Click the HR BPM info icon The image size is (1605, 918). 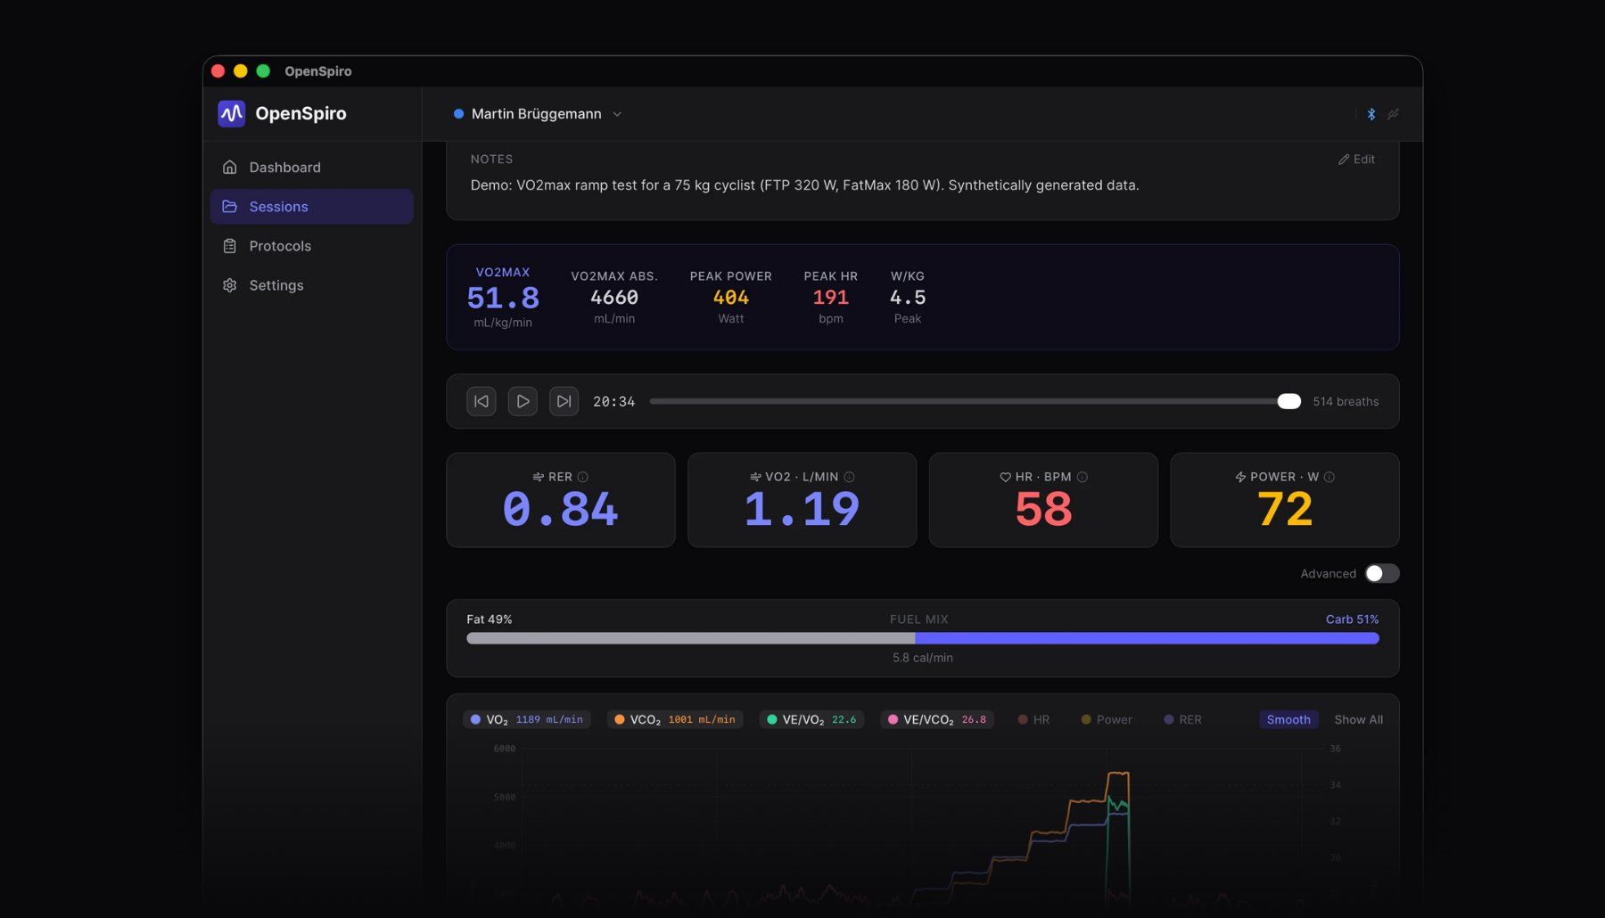point(1082,477)
